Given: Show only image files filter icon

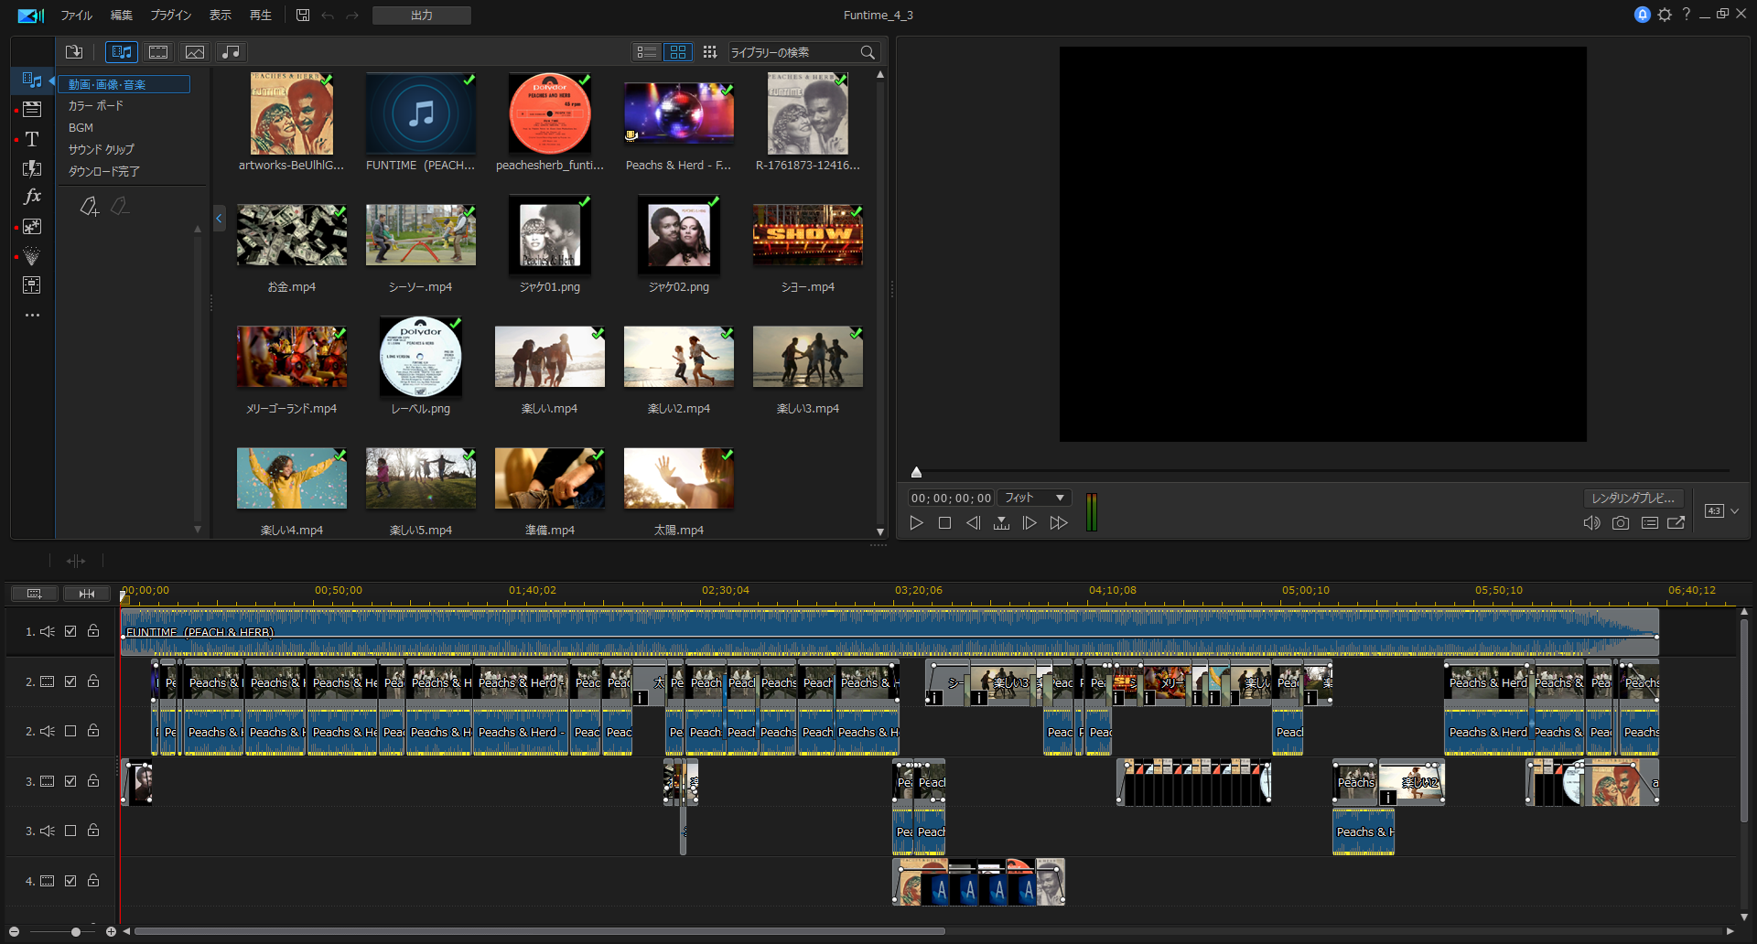Looking at the screenshot, I should 195,52.
